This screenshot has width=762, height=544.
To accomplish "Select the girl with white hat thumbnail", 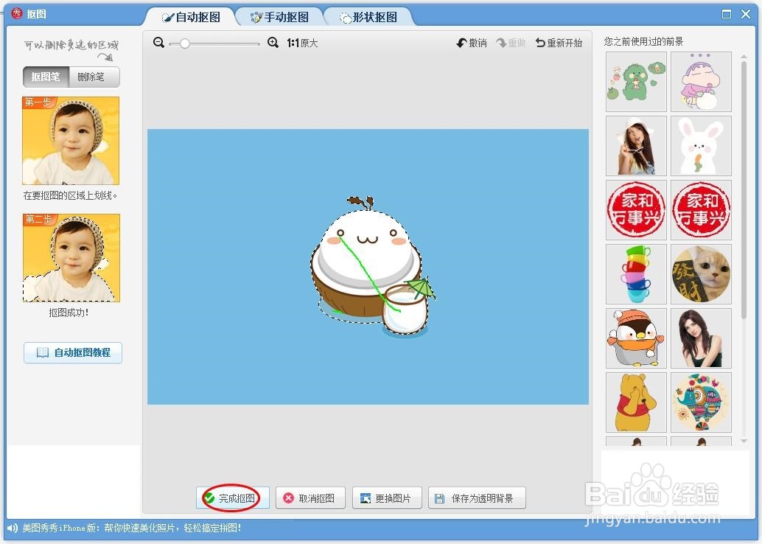I will click(636, 146).
